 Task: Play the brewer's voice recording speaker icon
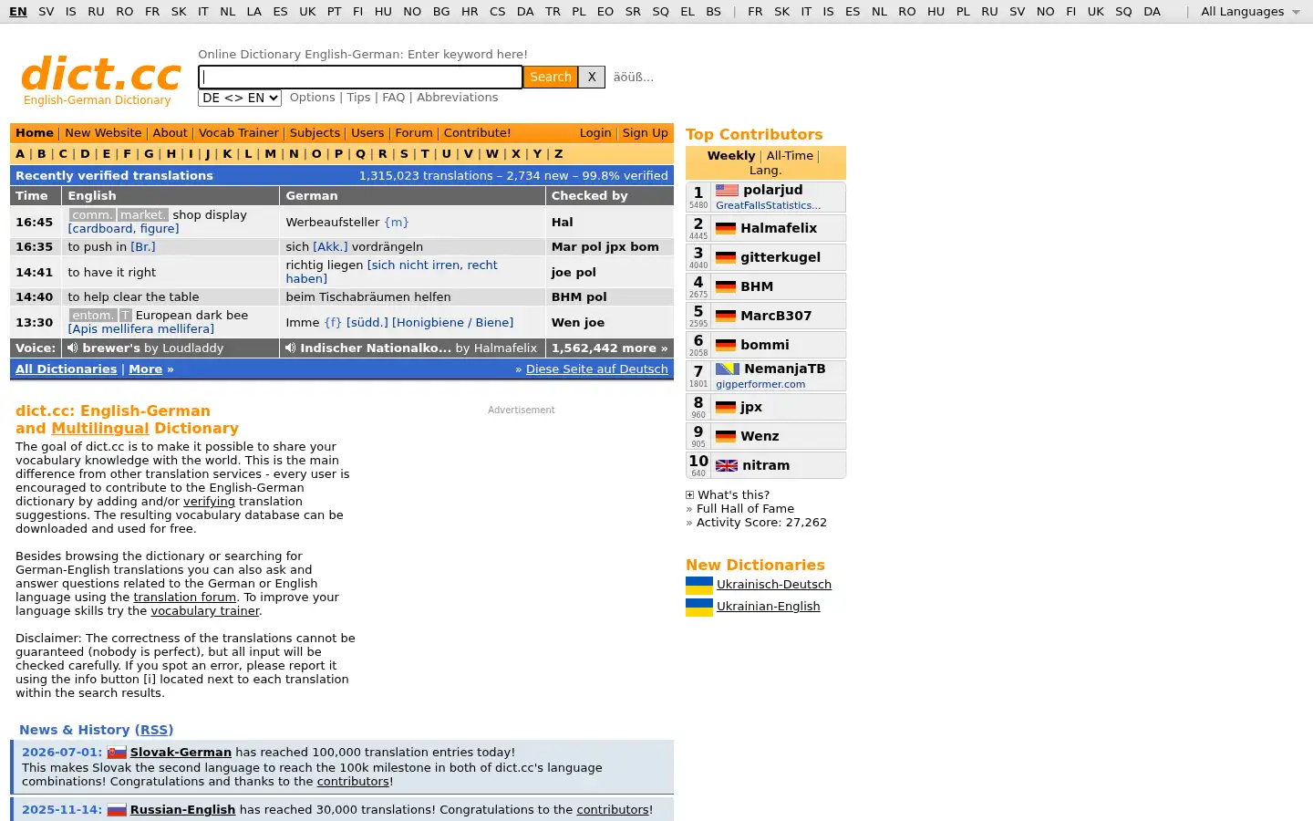[72, 348]
